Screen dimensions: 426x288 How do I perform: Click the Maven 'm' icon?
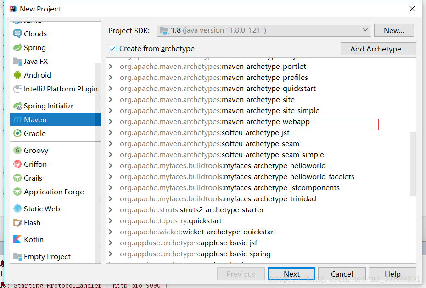point(17,120)
